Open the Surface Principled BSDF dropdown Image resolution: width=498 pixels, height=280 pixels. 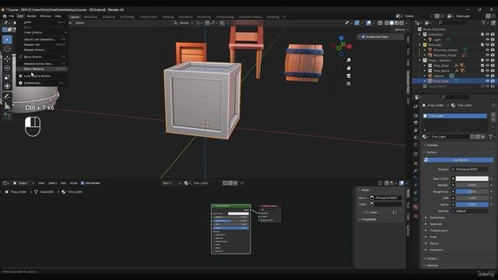pyautogui.click(x=470, y=170)
